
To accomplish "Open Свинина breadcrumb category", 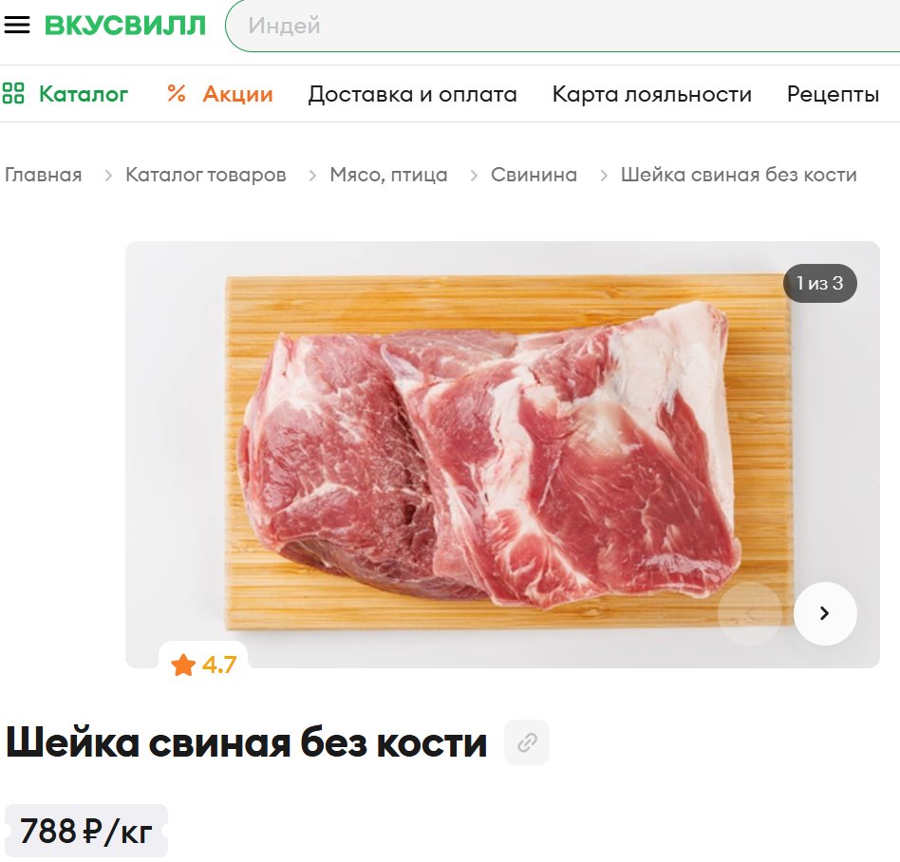I will pyautogui.click(x=534, y=175).
